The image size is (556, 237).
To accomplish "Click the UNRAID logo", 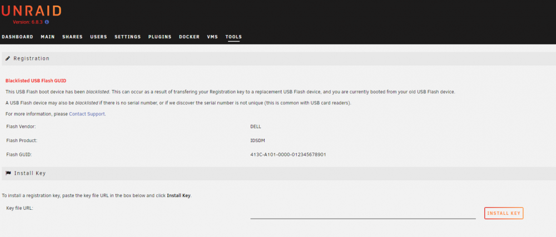I will point(31,11).
